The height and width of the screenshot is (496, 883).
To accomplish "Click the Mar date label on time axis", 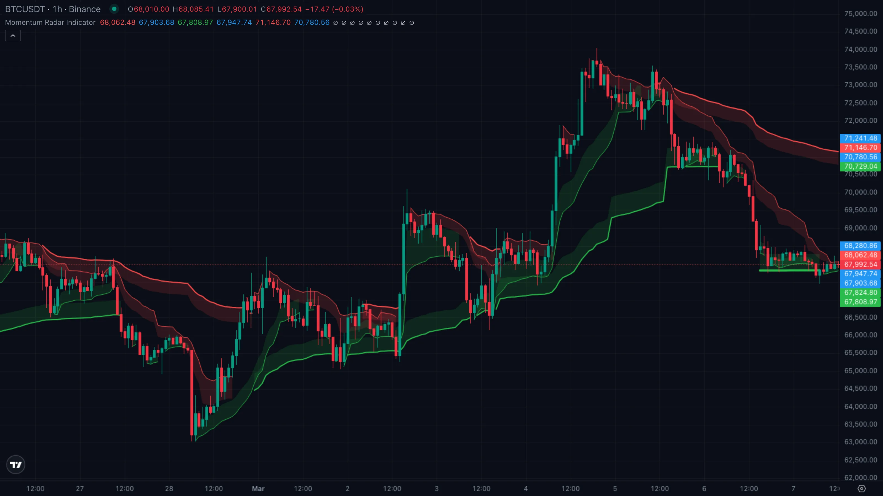I will 258,489.
